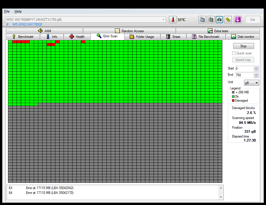The height and width of the screenshot is (205, 266).
Task: Click the thermometer temperature icon
Action: click(173, 20)
